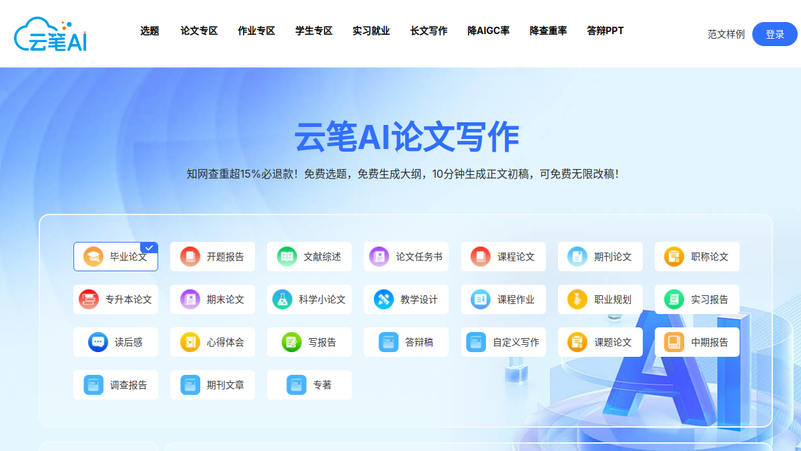Viewport: 801px width, 451px height.
Task: Click the 心得体会 yellow notebook icon
Action: tap(190, 342)
